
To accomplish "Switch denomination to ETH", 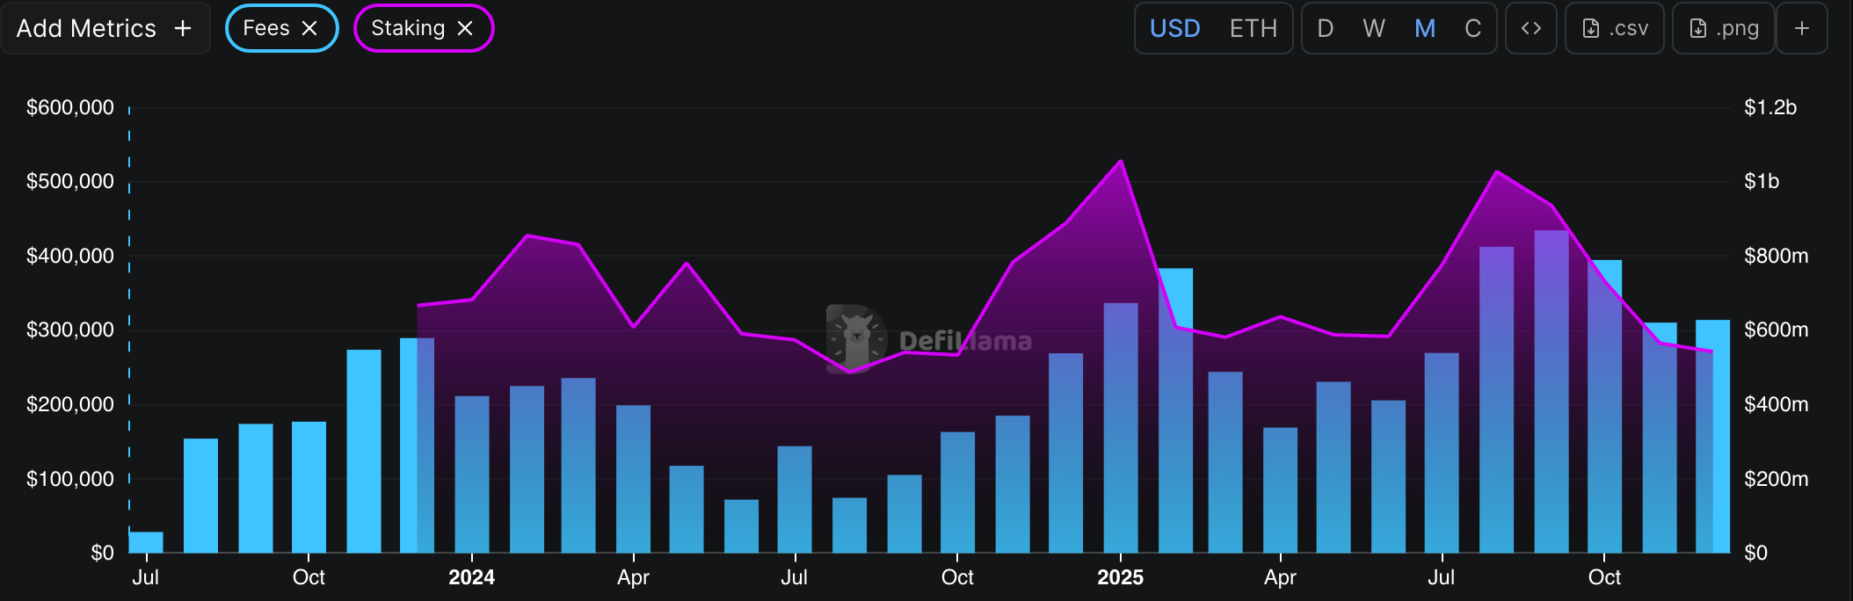I will coord(1253,28).
